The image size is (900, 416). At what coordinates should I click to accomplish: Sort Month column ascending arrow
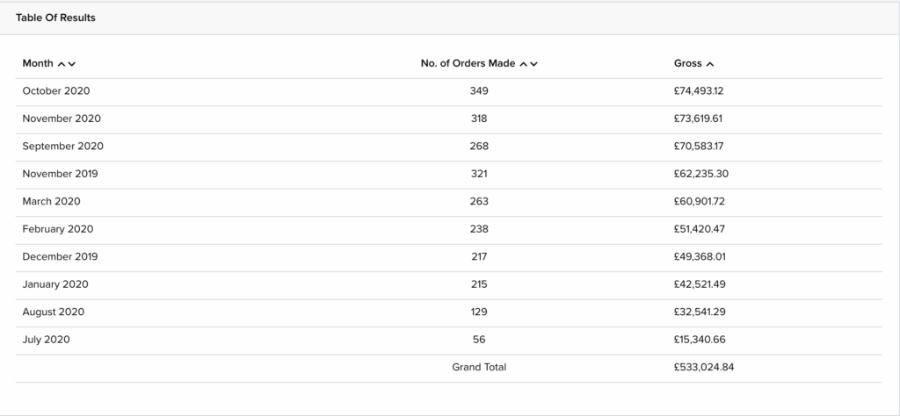pyautogui.click(x=62, y=64)
